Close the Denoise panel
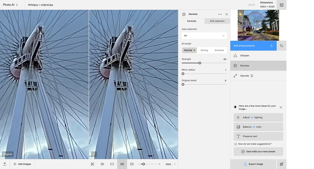The image size is (314, 169). tap(226, 14)
